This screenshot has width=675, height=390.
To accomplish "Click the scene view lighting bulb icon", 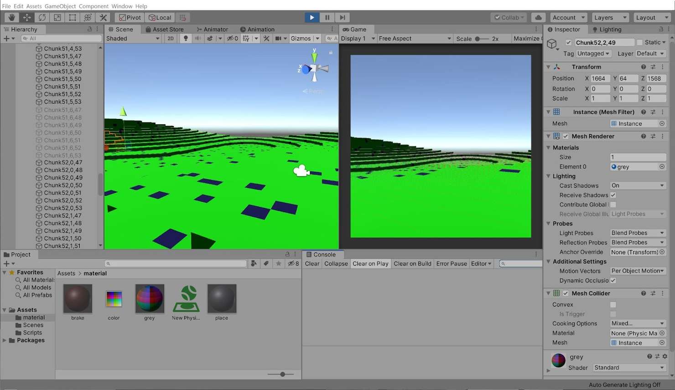I will coord(185,38).
